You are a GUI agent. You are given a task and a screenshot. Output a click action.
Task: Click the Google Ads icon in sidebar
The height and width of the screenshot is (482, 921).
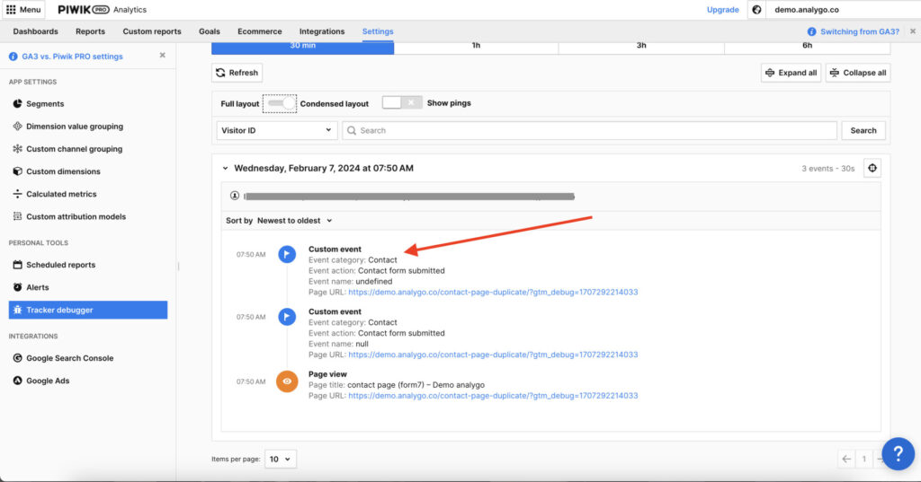click(x=17, y=381)
